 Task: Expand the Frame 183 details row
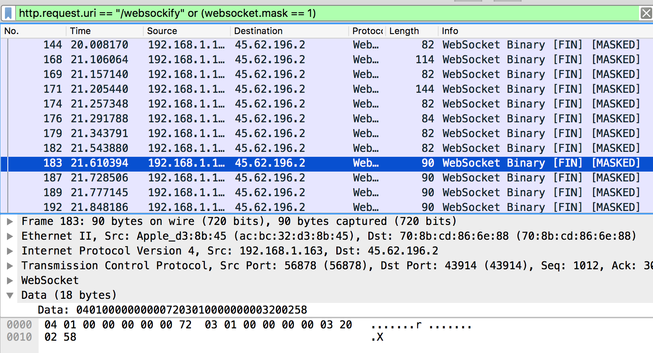click(10, 222)
